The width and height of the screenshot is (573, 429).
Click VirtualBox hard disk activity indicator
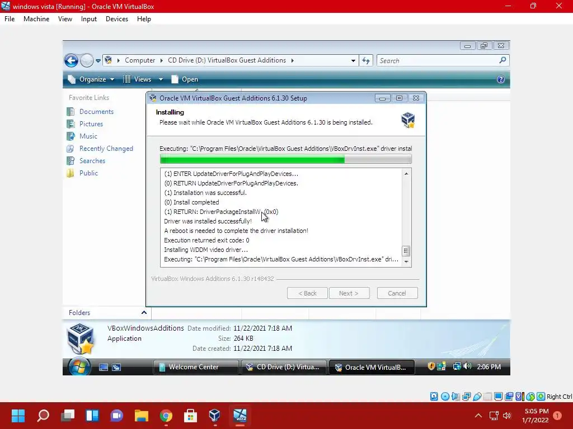pos(434,397)
